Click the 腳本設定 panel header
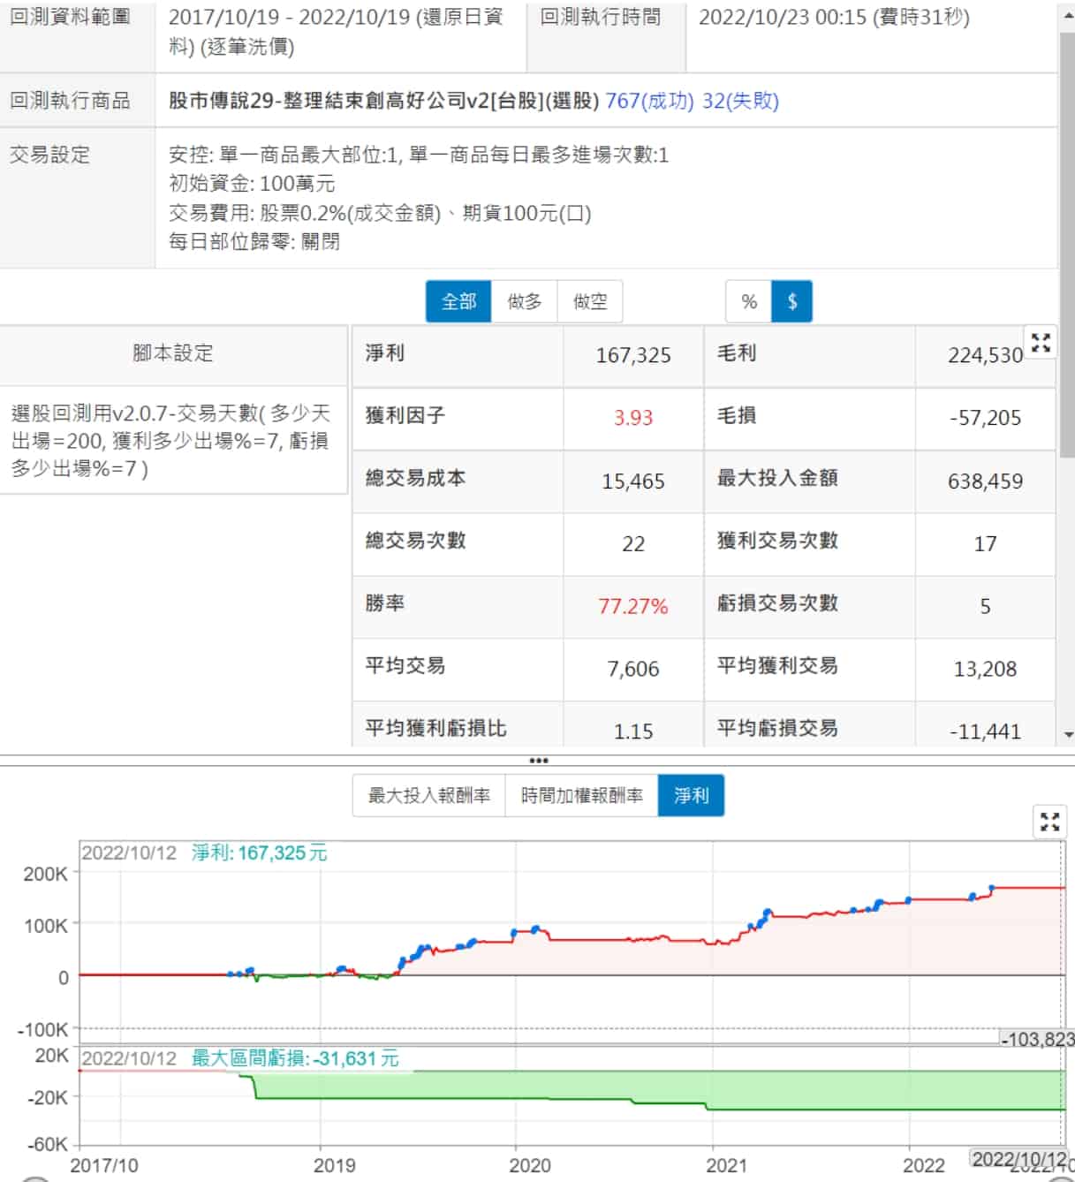 click(x=173, y=353)
